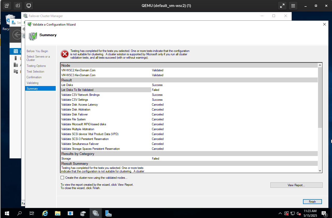The width and height of the screenshot is (332, 218).
Task: Click the red error icon beside the testing message
Action: click(x=64, y=54)
